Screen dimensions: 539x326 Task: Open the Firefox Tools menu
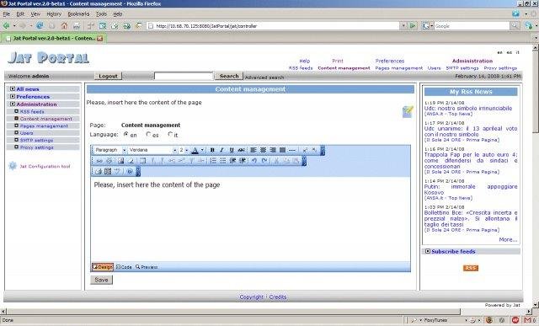101,14
